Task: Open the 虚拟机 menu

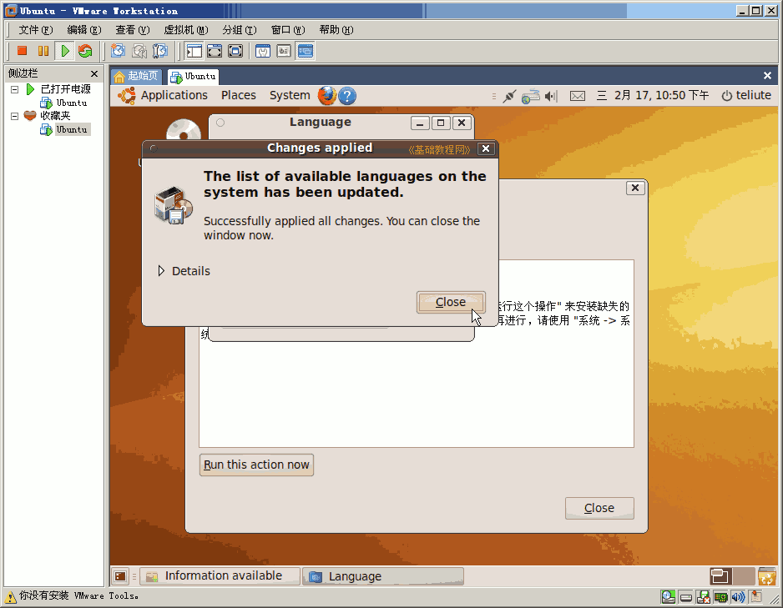Action: pyautogui.click(x=186, y=30)
